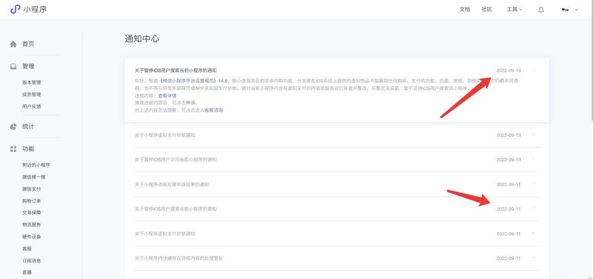Click the 客服咨询 link
The width and height of the screenshot is (593, 279).
click(214, 110)
